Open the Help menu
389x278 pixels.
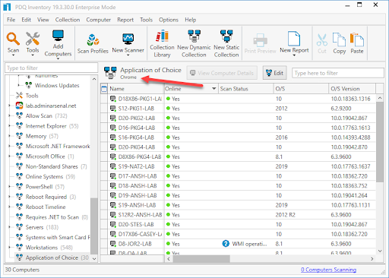pos(190,20)
